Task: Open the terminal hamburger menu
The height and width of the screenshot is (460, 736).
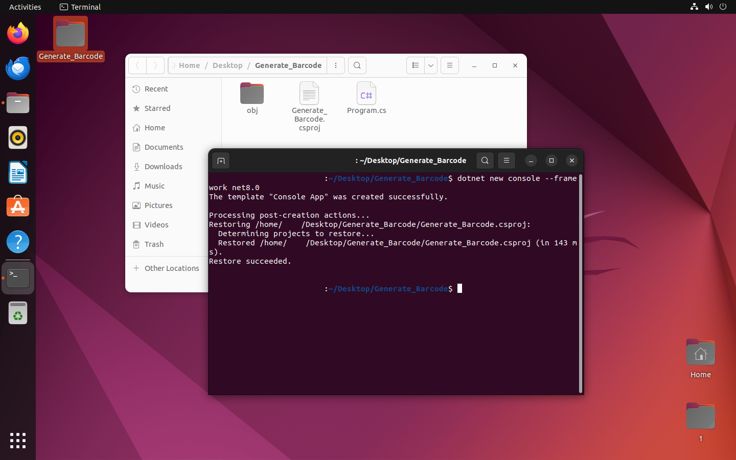Action: [506, 160]
